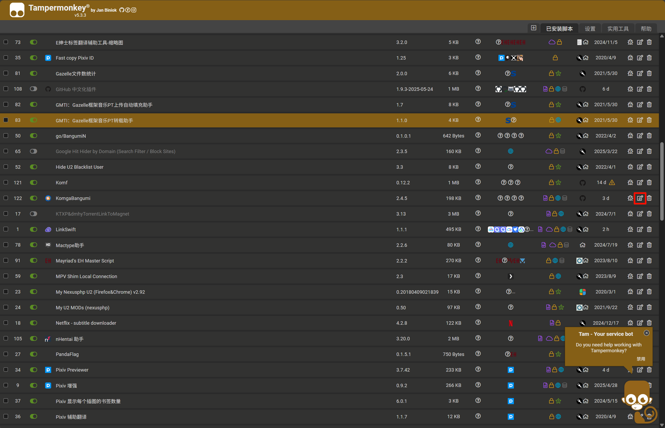Open edit icon for Netflix - subtitle downloader
Screen dimensions: 665x428
(640, 323)
